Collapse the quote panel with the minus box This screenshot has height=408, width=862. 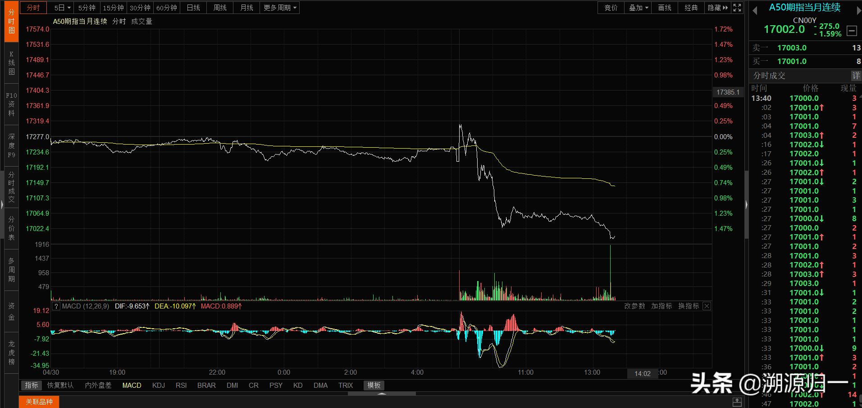[x=852, y=31]
